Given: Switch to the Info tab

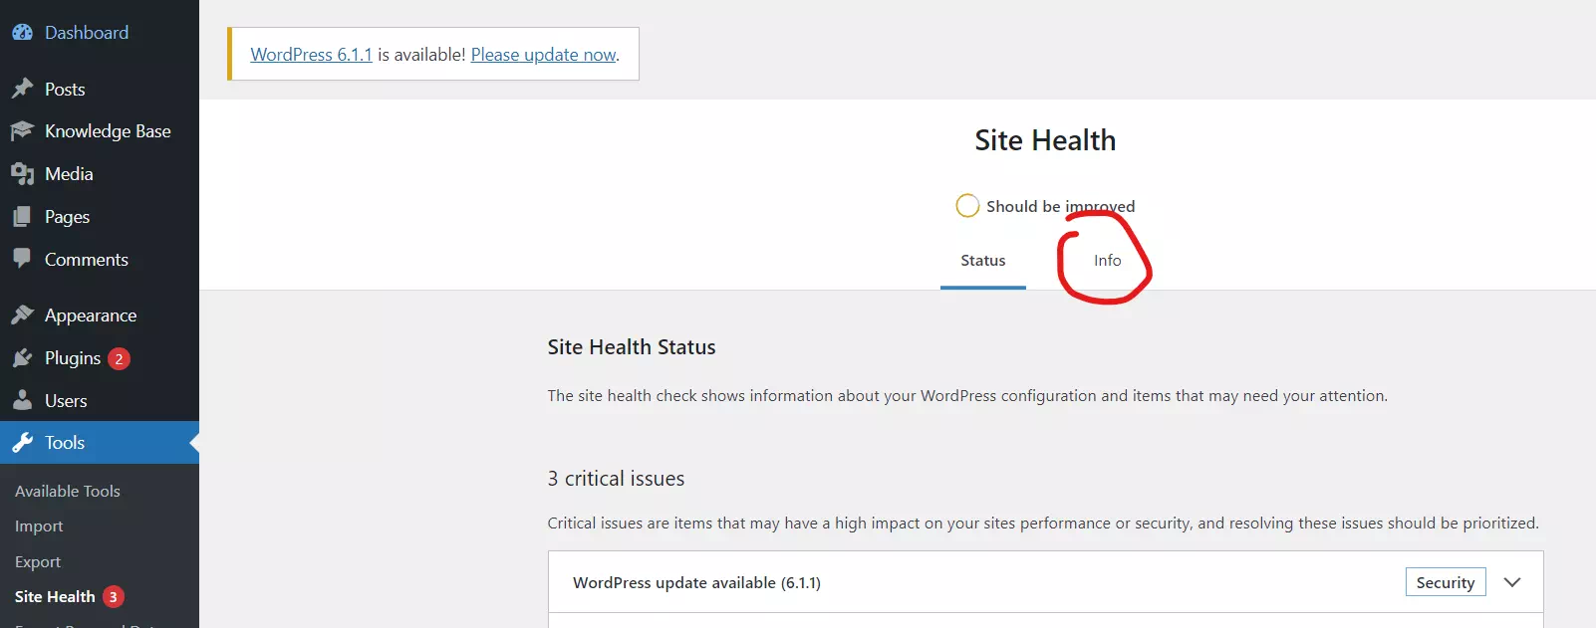Looking at the screenshot, I should pyautogui.click(x=1108, y=261).
